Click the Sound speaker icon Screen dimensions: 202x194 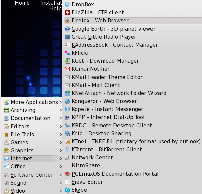pos(6,183)
